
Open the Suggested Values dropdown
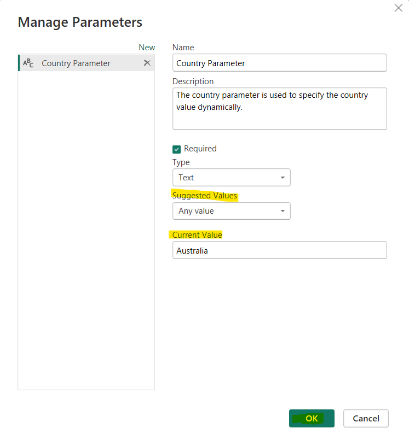pos(231,211)
